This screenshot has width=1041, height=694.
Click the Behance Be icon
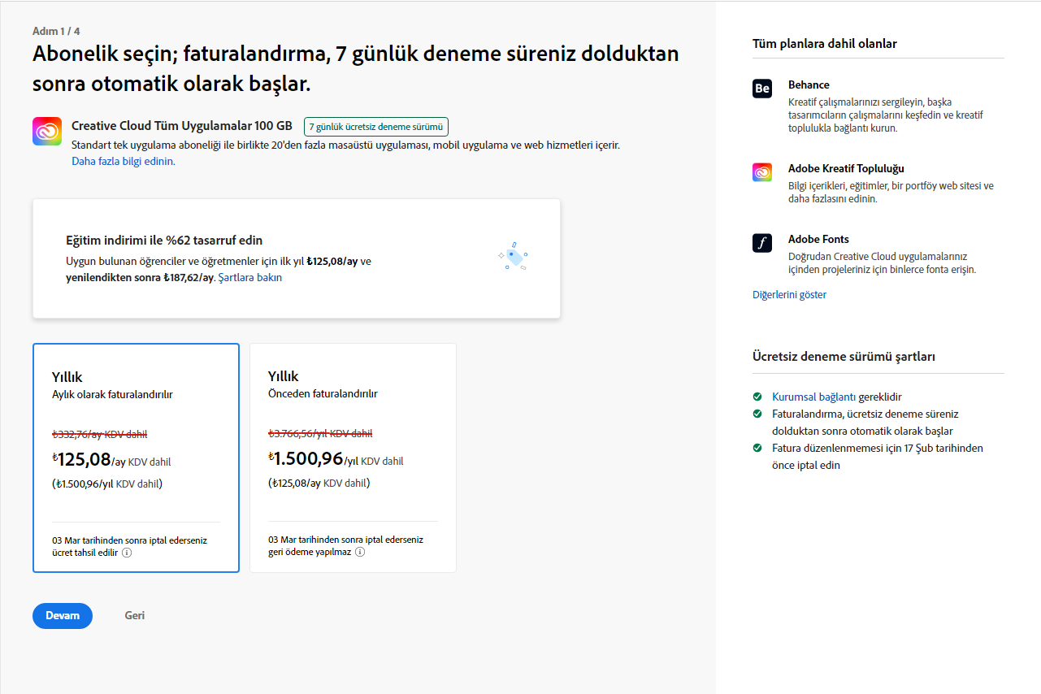coord(762,88)
